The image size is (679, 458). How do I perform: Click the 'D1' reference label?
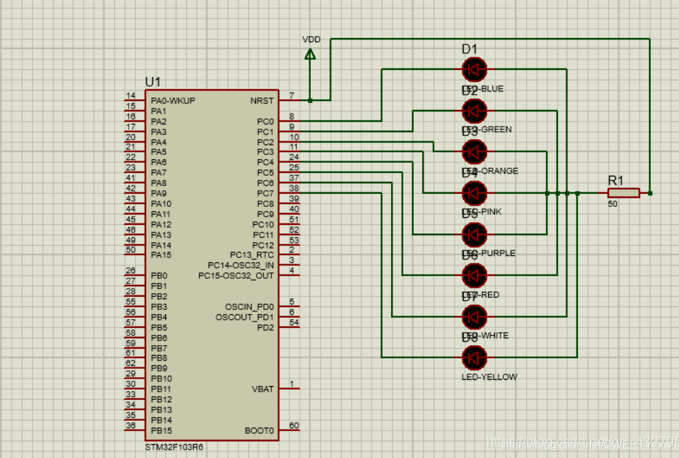pyautogui.click(x=469, y=49)
